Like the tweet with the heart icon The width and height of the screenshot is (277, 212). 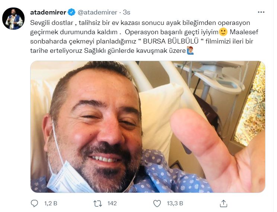157,203
